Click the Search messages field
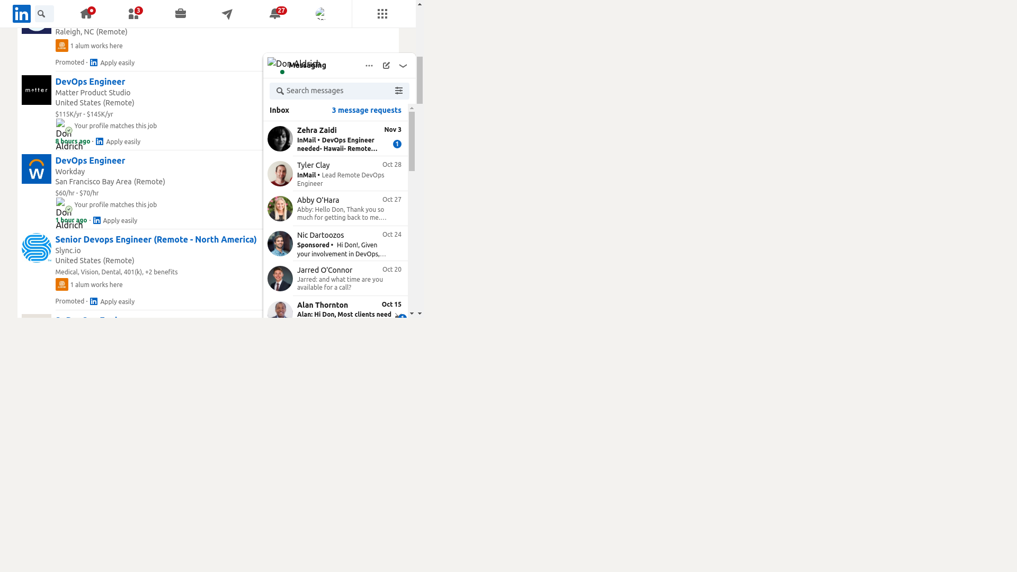 coord(334,91)
